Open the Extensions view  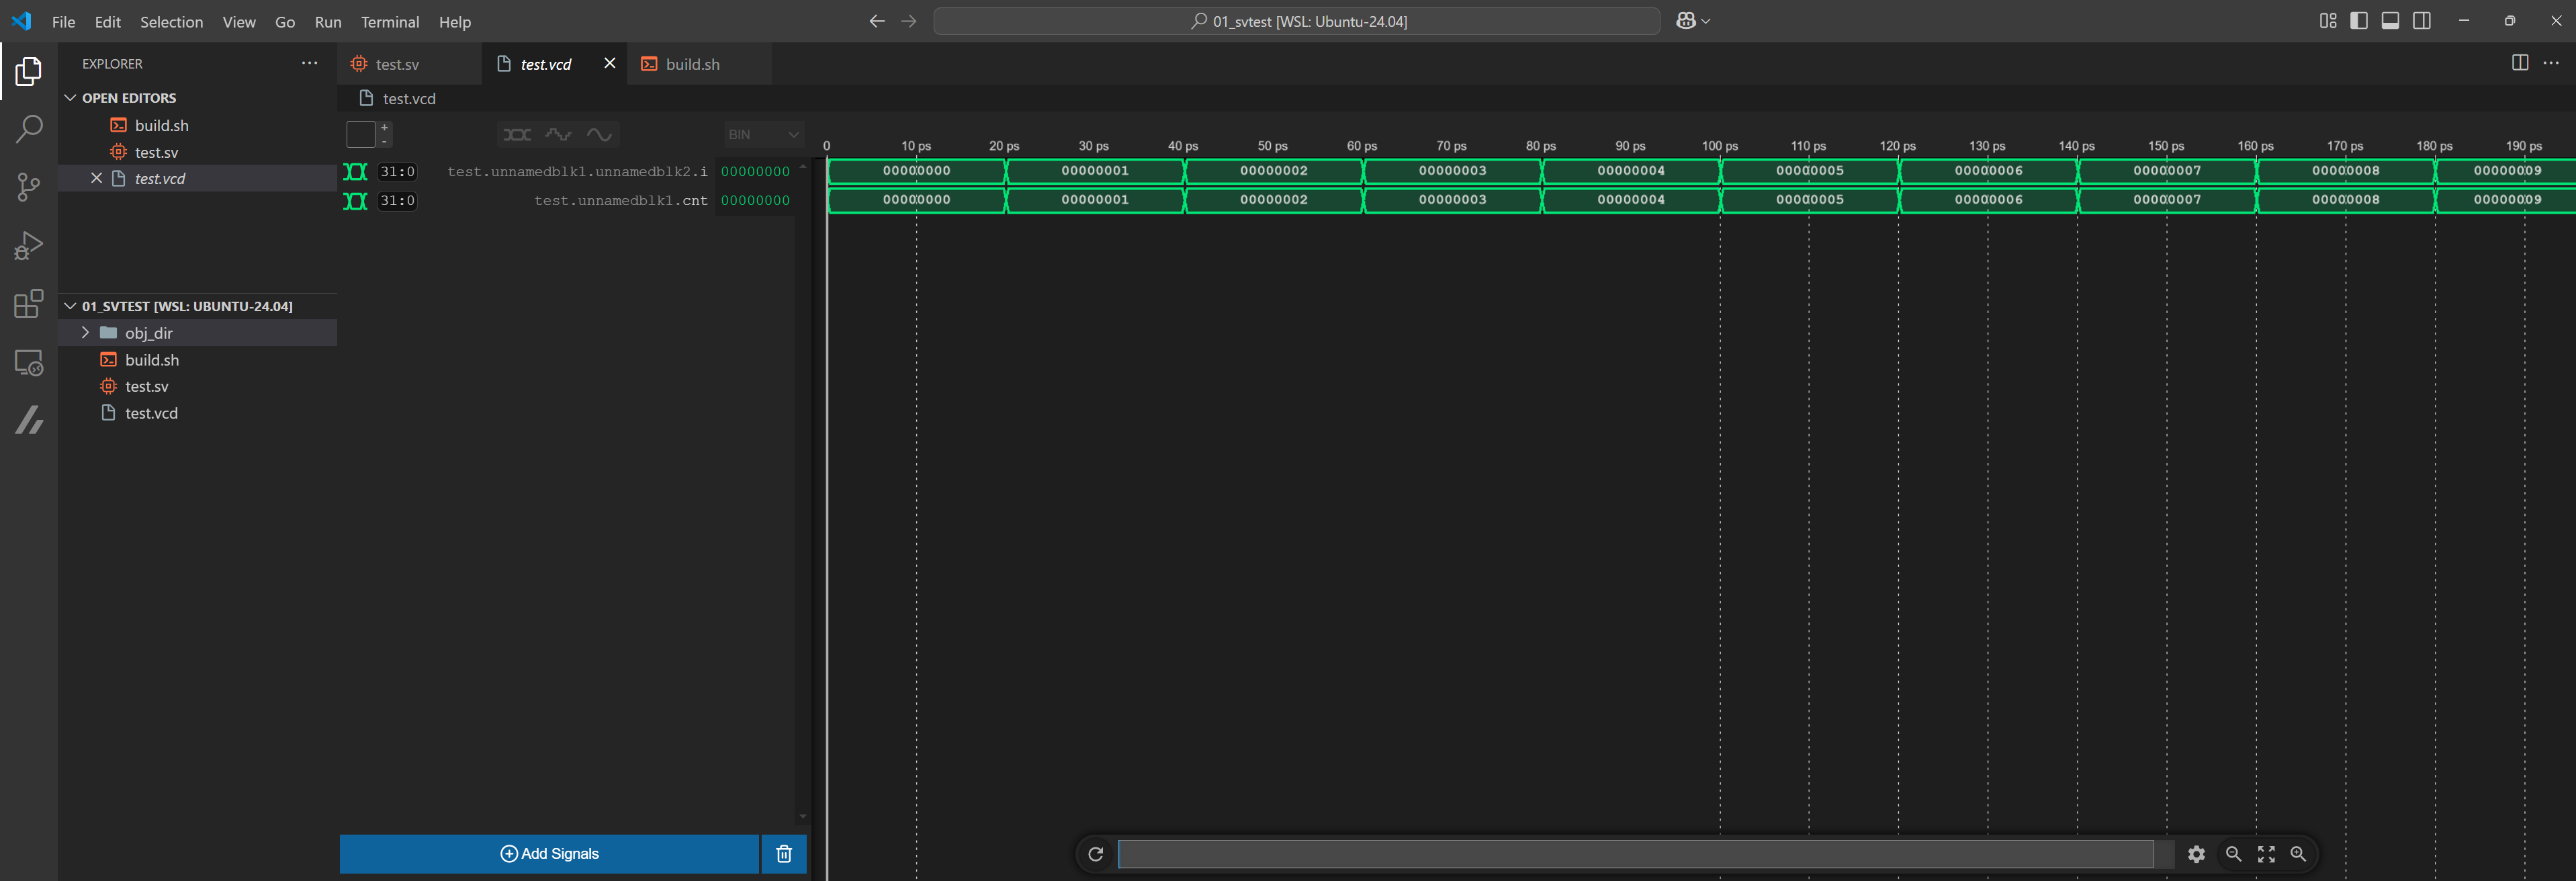click(x=29, y=303)
